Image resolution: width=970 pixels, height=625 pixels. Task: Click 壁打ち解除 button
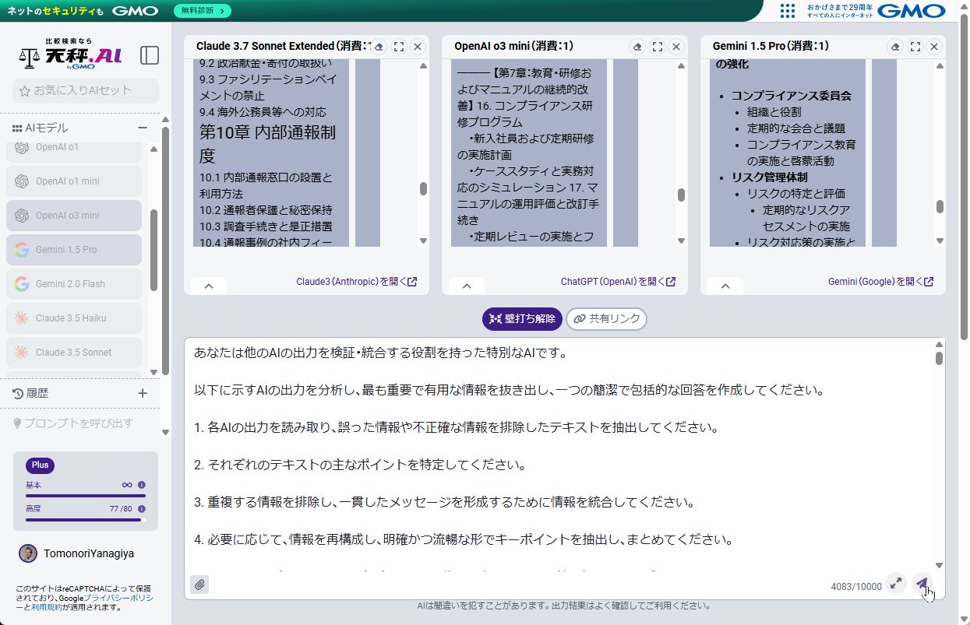[522, 318]
